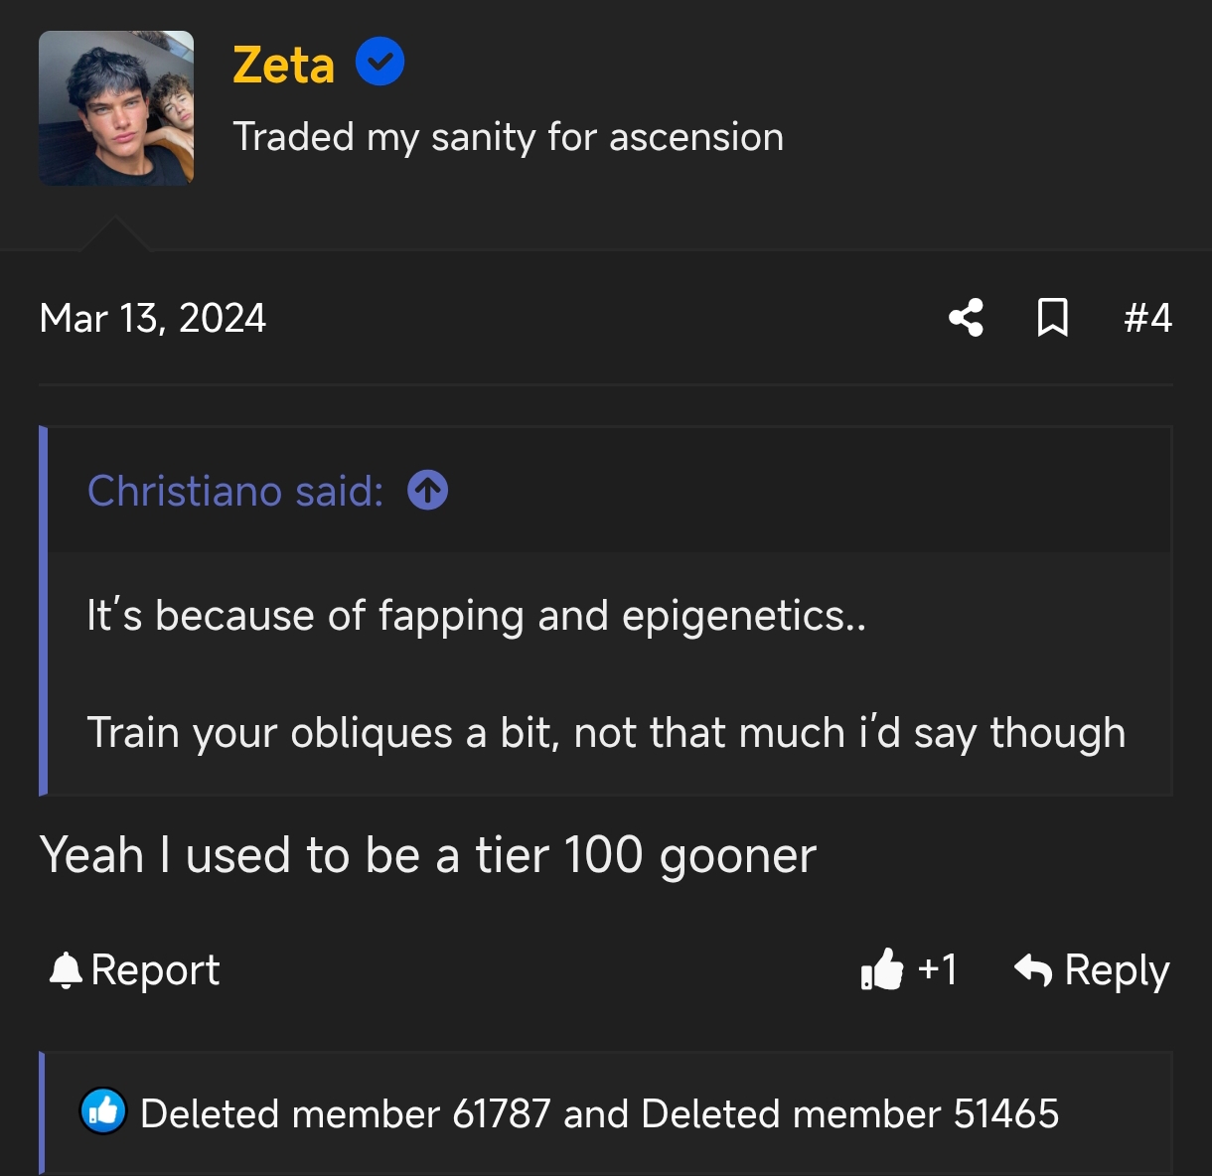Open Zeta's profile avatar picture
This screenshot has width=1212, height=1176.
pyautogui.click(x=116, y=108)
